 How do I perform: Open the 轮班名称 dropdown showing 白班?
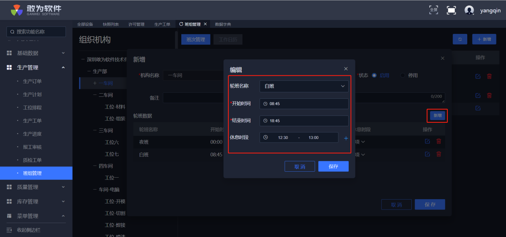[304, 86]
